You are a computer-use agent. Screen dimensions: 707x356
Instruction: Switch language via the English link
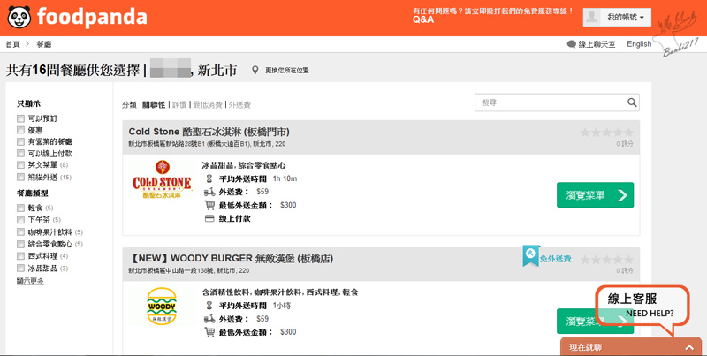(x=638, y=44)
